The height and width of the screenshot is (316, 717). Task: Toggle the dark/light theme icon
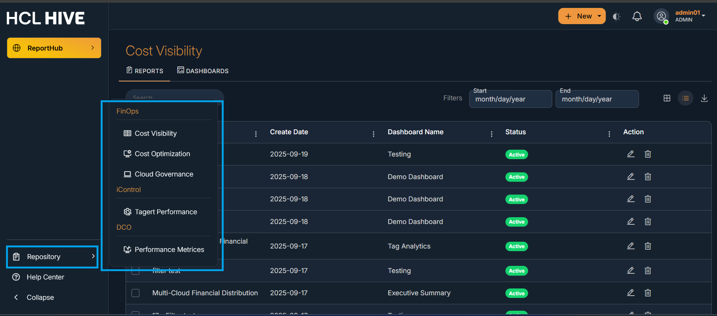click(616, 16)
